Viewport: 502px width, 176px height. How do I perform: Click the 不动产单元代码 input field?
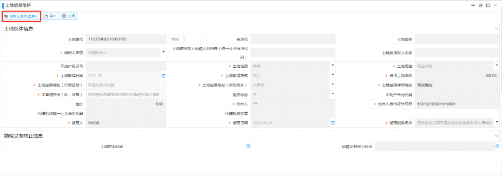click(x=457, y=95)
